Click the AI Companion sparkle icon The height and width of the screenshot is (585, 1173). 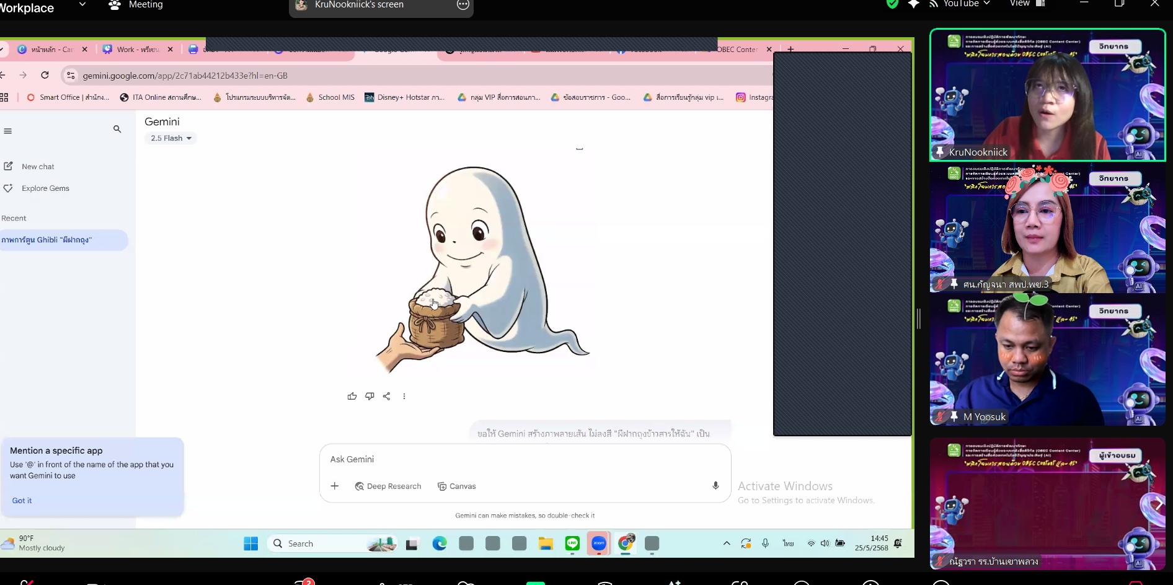pyautogui.click(x=913, y=4)
